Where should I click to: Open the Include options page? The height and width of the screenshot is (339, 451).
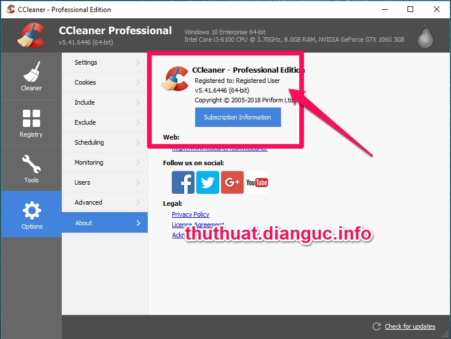[x=105, y=102]
